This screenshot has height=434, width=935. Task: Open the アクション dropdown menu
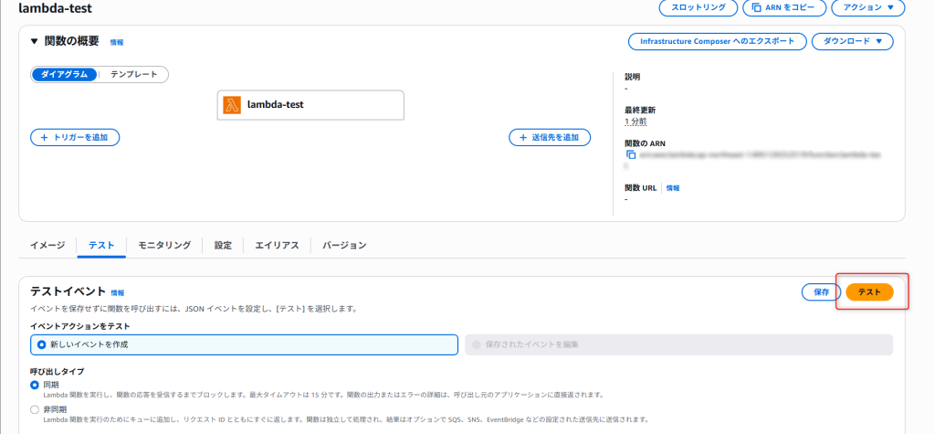[867, 8]
